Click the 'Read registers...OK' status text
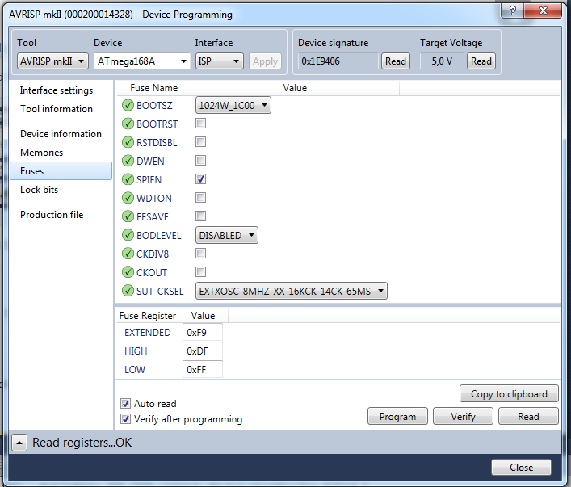Viewport: 571px width, 487px height. [82, 443]
